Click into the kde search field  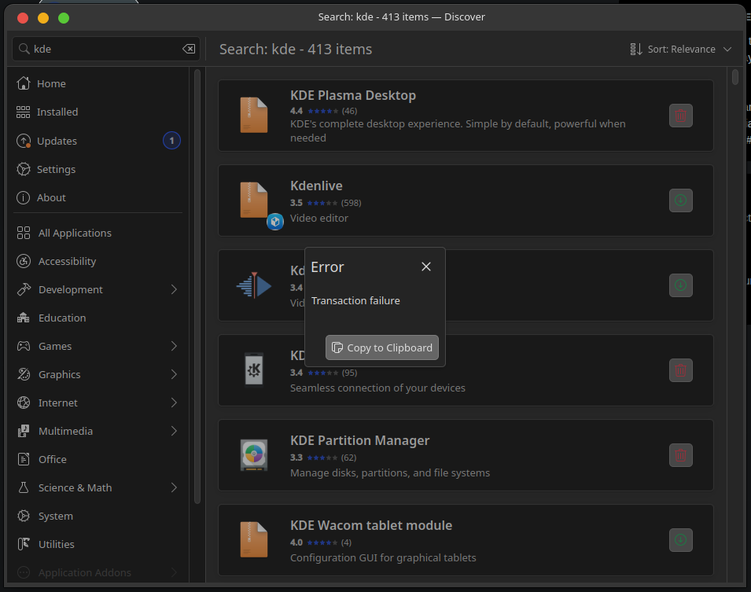coord(106,49)
